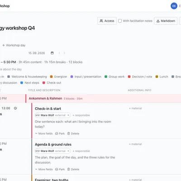Add material to Agenda & ground rules
181x181 pixels.
click(135, 144)
